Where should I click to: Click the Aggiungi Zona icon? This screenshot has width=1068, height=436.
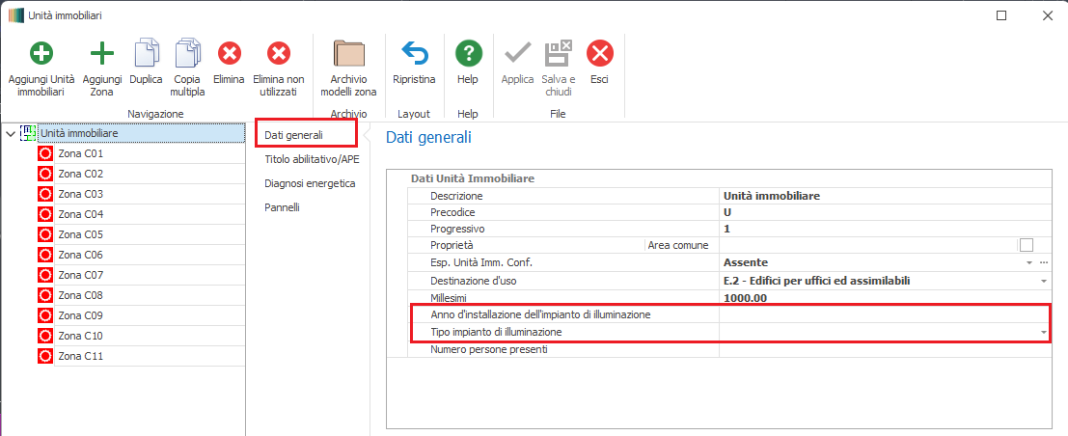[101, 53]
